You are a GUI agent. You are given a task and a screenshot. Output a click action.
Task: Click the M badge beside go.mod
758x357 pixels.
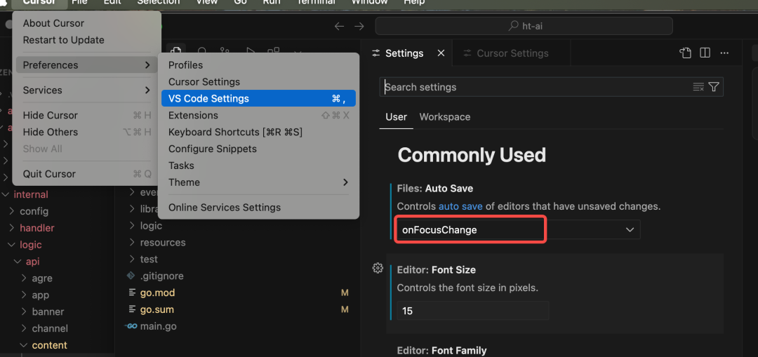coord(345,292)
